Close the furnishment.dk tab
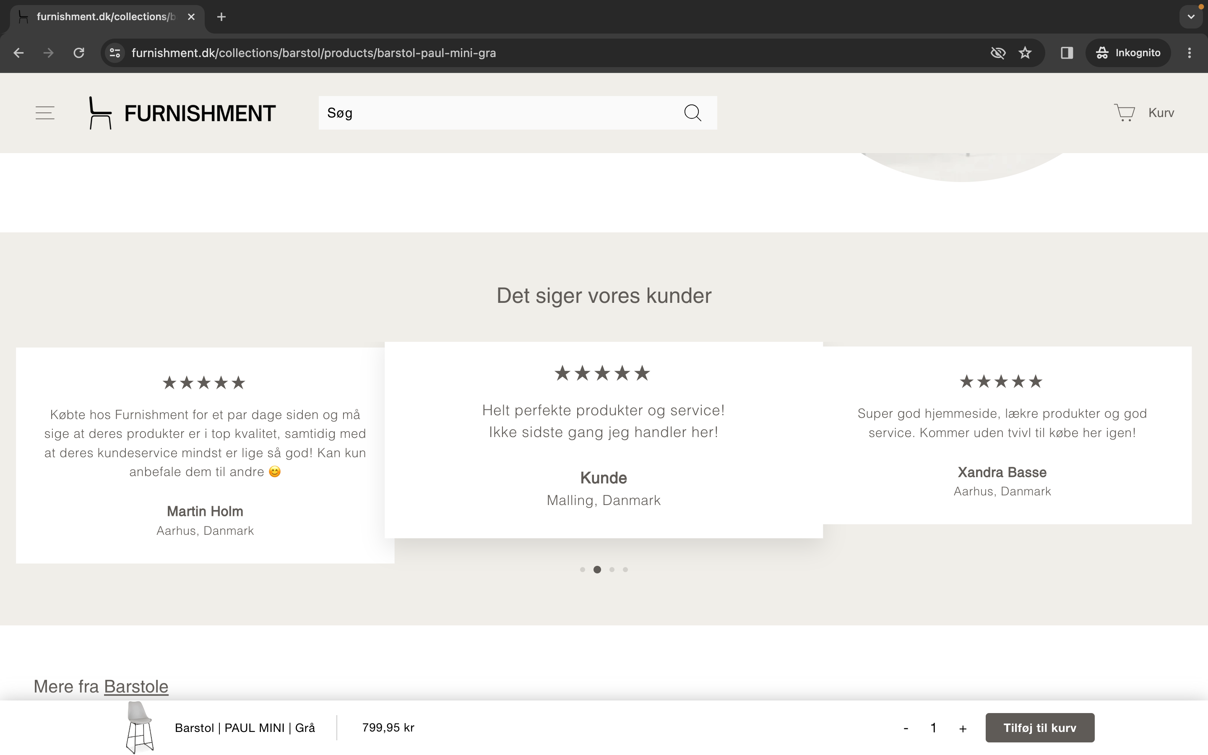Image resolution: width=1208 pixels, height=755 pixels. [191, 17]
